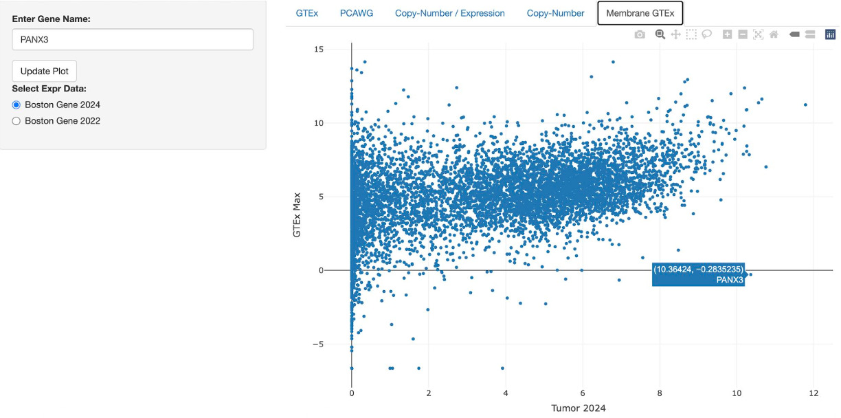Reset axes with home icon
The image size is (841, 418).
tap(774, 34)
